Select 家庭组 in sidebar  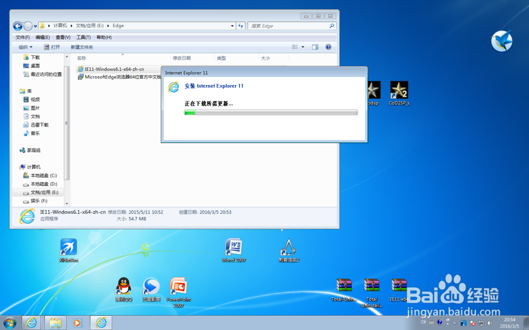(30, 150)
